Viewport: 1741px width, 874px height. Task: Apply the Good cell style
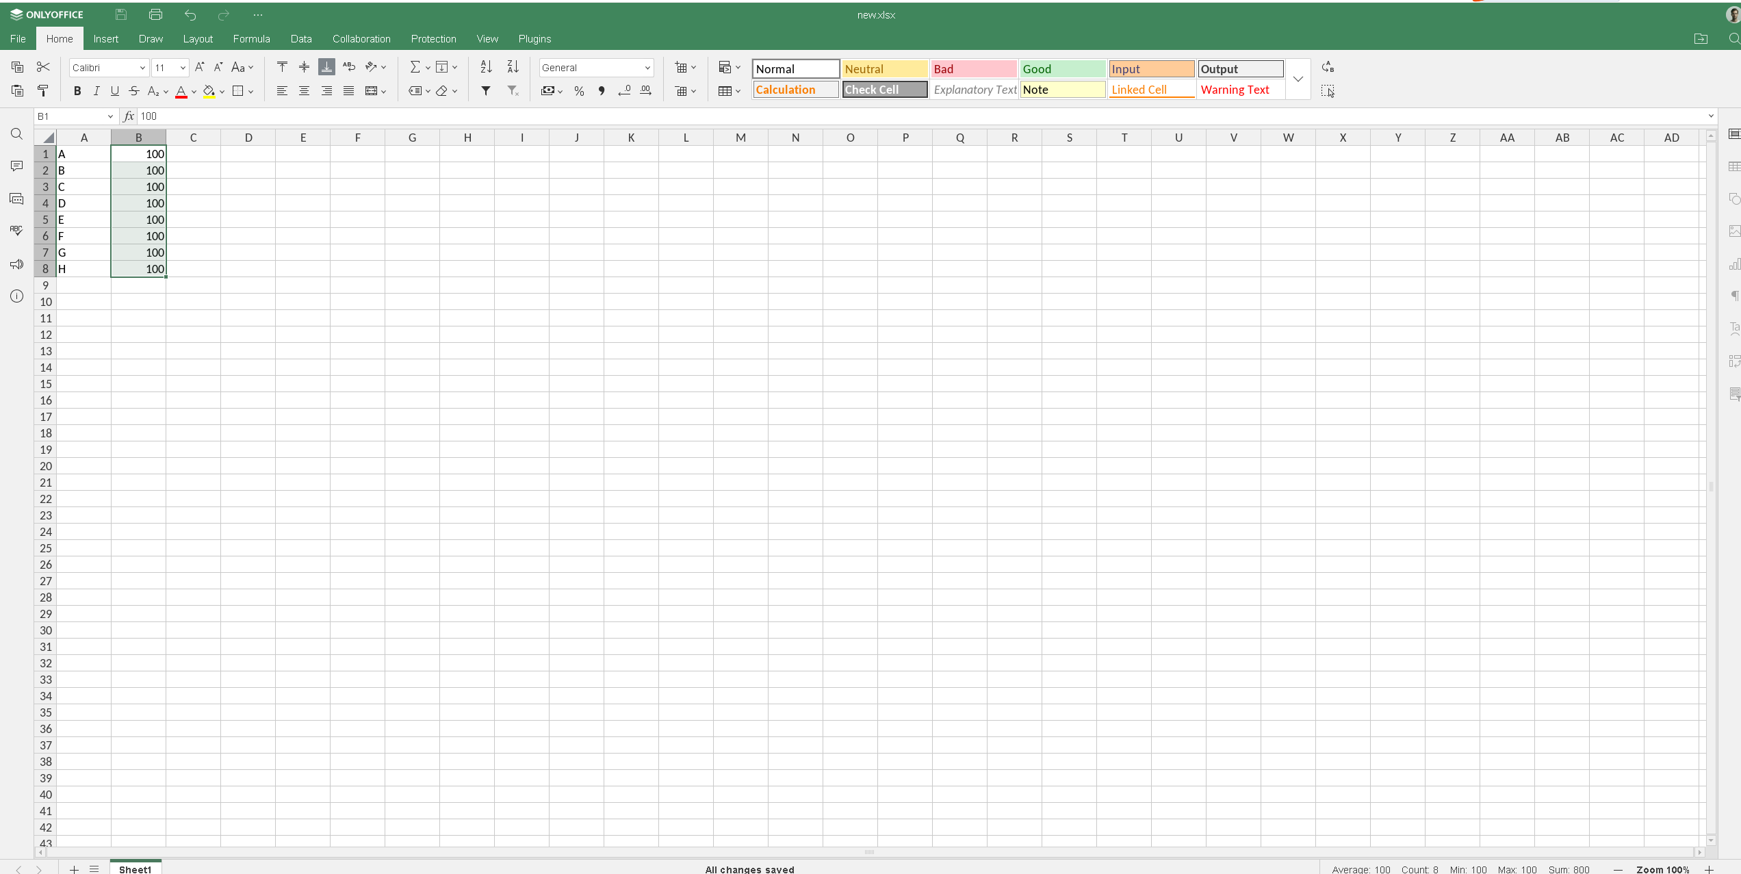click(x=1062, y=69)
